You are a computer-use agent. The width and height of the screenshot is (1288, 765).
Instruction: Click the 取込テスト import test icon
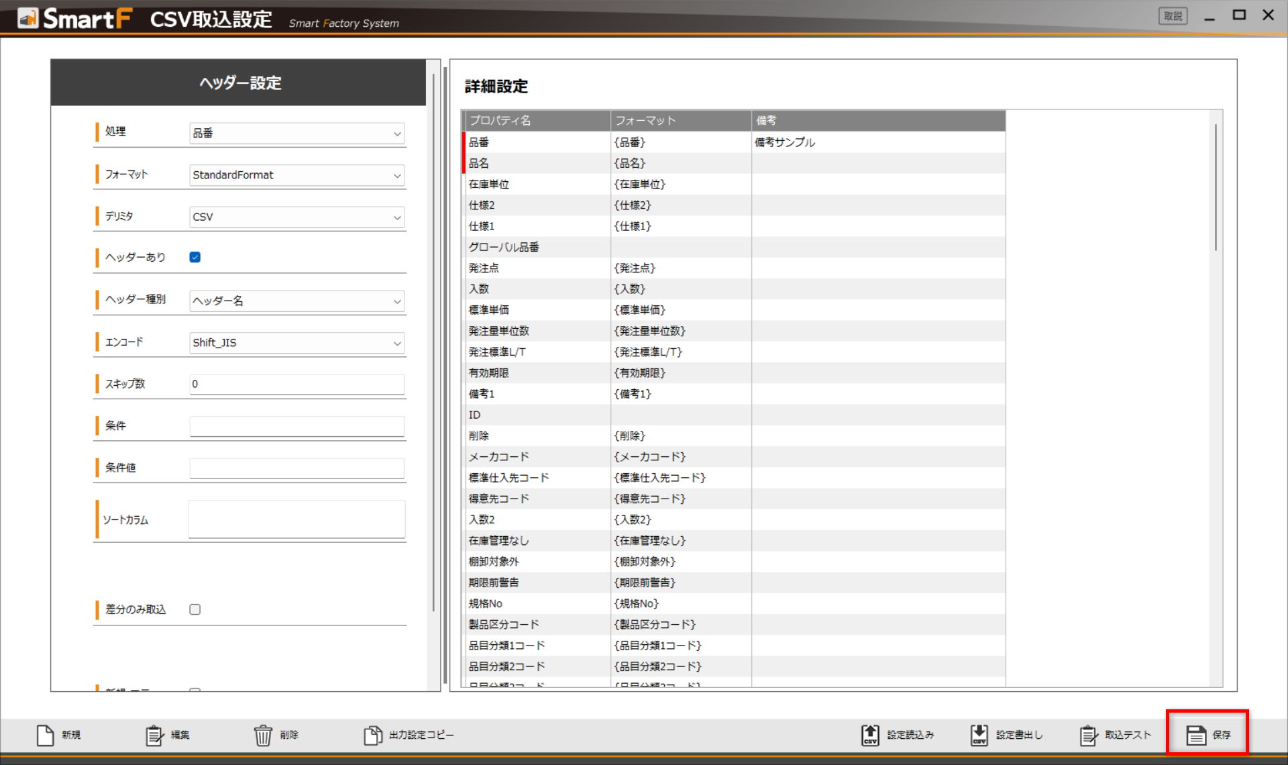tap(1088, 735)
